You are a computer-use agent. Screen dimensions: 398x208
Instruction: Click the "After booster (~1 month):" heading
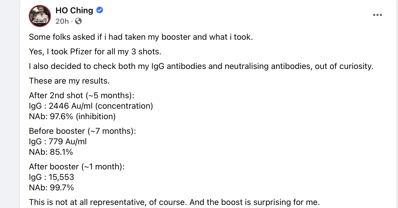click(x=77, y=167)
